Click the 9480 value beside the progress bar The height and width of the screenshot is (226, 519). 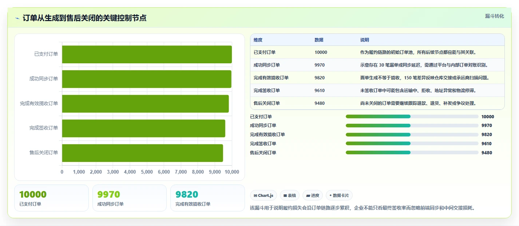point(487,153)
